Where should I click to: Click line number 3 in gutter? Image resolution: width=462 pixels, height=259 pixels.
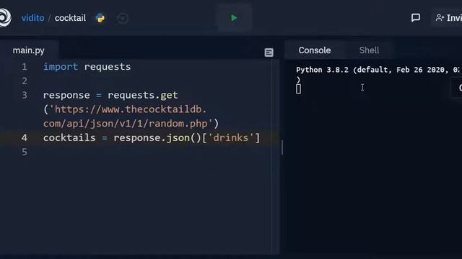[25, 95]
